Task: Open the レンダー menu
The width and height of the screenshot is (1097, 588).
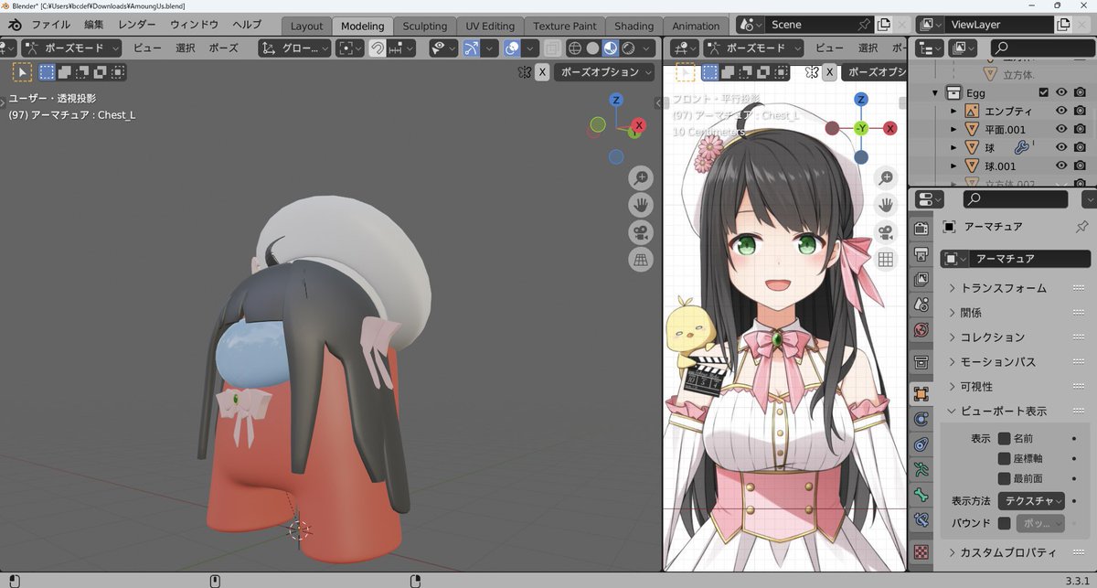Action: coord(137,26)
